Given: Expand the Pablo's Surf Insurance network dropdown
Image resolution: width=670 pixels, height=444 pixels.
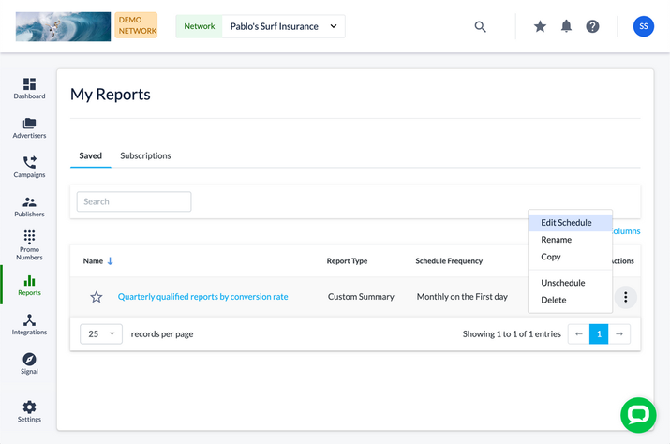Looking at the screenshot, I should (x=283, y=26).
